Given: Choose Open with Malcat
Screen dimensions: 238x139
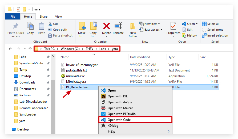Looking at the screenshot, I should pyautogui.click(x=135, y=108).
